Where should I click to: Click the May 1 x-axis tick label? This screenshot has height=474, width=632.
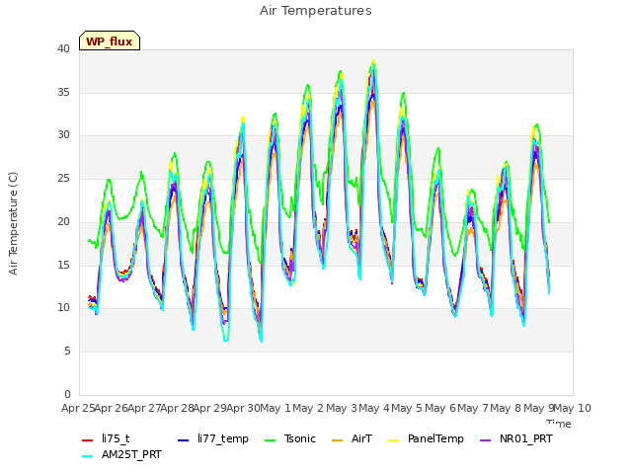276,408
